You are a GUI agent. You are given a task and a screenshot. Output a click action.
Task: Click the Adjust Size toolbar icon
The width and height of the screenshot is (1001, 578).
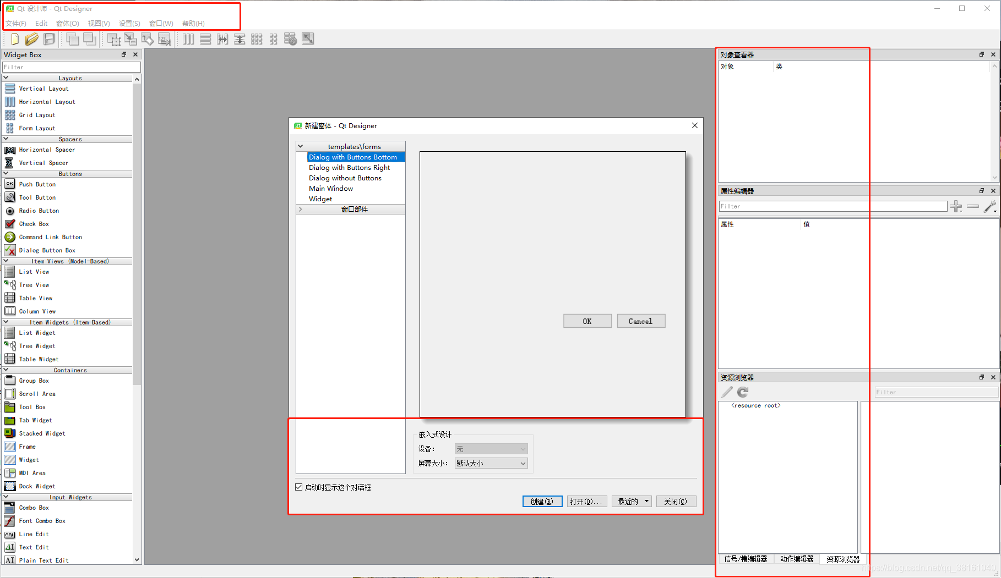pyautogui.click(x=308, y=39)
